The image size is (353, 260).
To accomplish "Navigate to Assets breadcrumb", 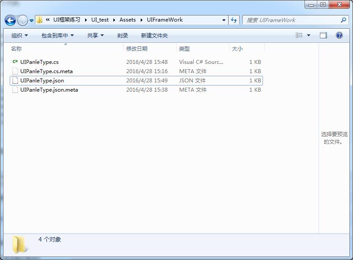I will pyautogui.click(x=128, y=20).
